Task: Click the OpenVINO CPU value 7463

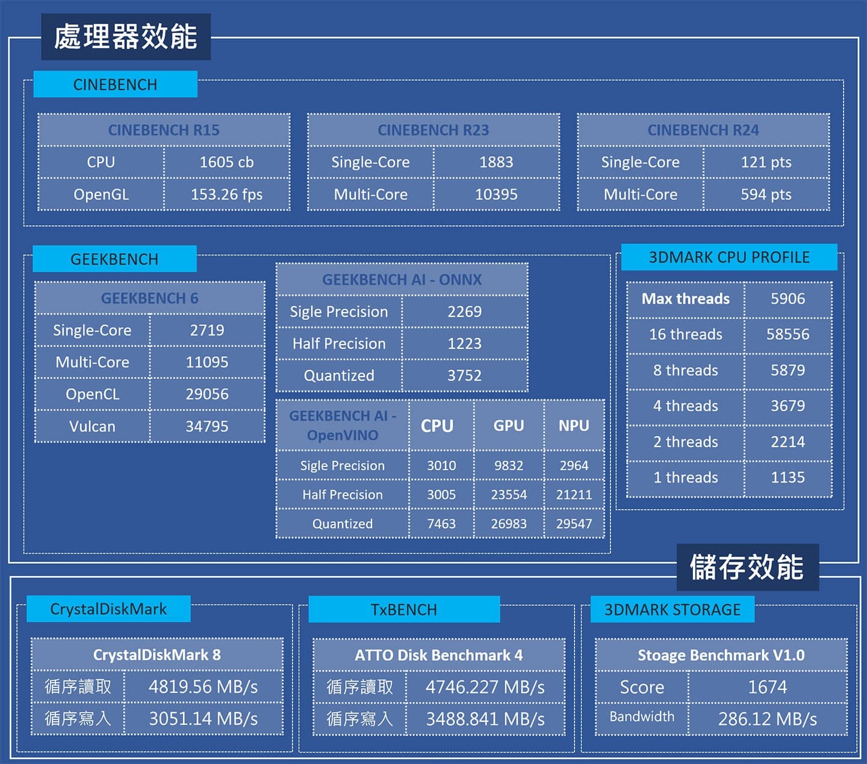Action: coord(441,524)
